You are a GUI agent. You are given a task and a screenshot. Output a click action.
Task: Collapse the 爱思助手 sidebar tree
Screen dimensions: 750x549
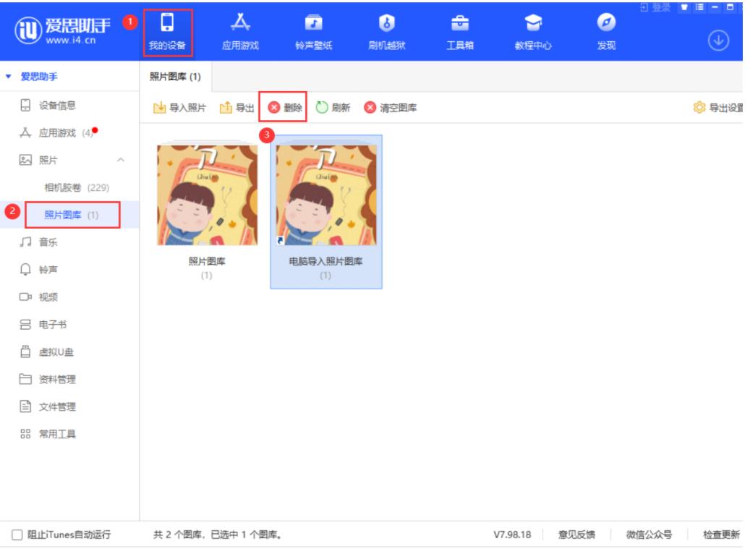point(8,77)
